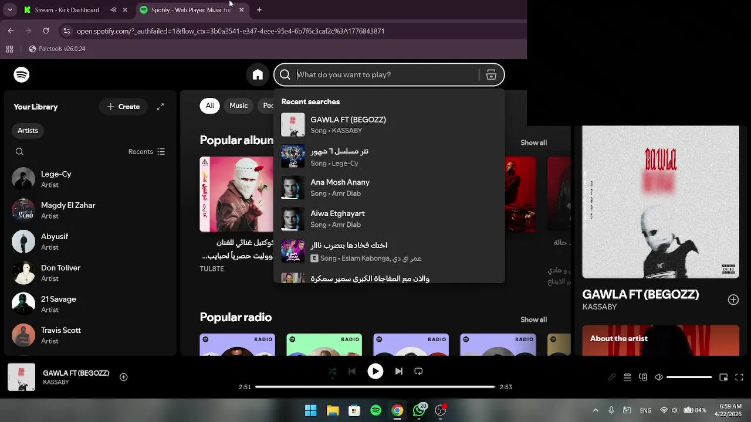Select recent search Aiwa Etghayart

click(x=389, y=219)
